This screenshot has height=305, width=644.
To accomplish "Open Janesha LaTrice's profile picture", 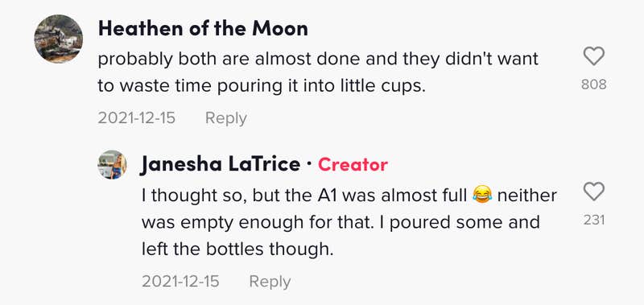I will point(112,164).
